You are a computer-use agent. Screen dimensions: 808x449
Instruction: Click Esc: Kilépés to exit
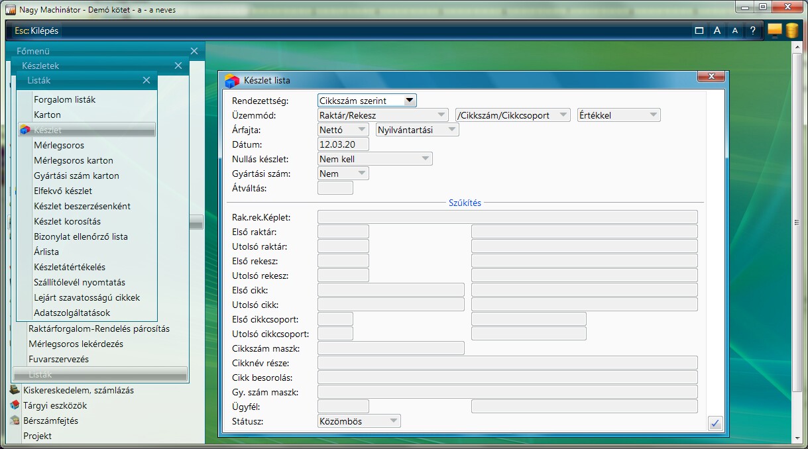(x=36, y=30)
